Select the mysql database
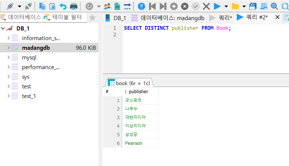 [x=29, y=58]
